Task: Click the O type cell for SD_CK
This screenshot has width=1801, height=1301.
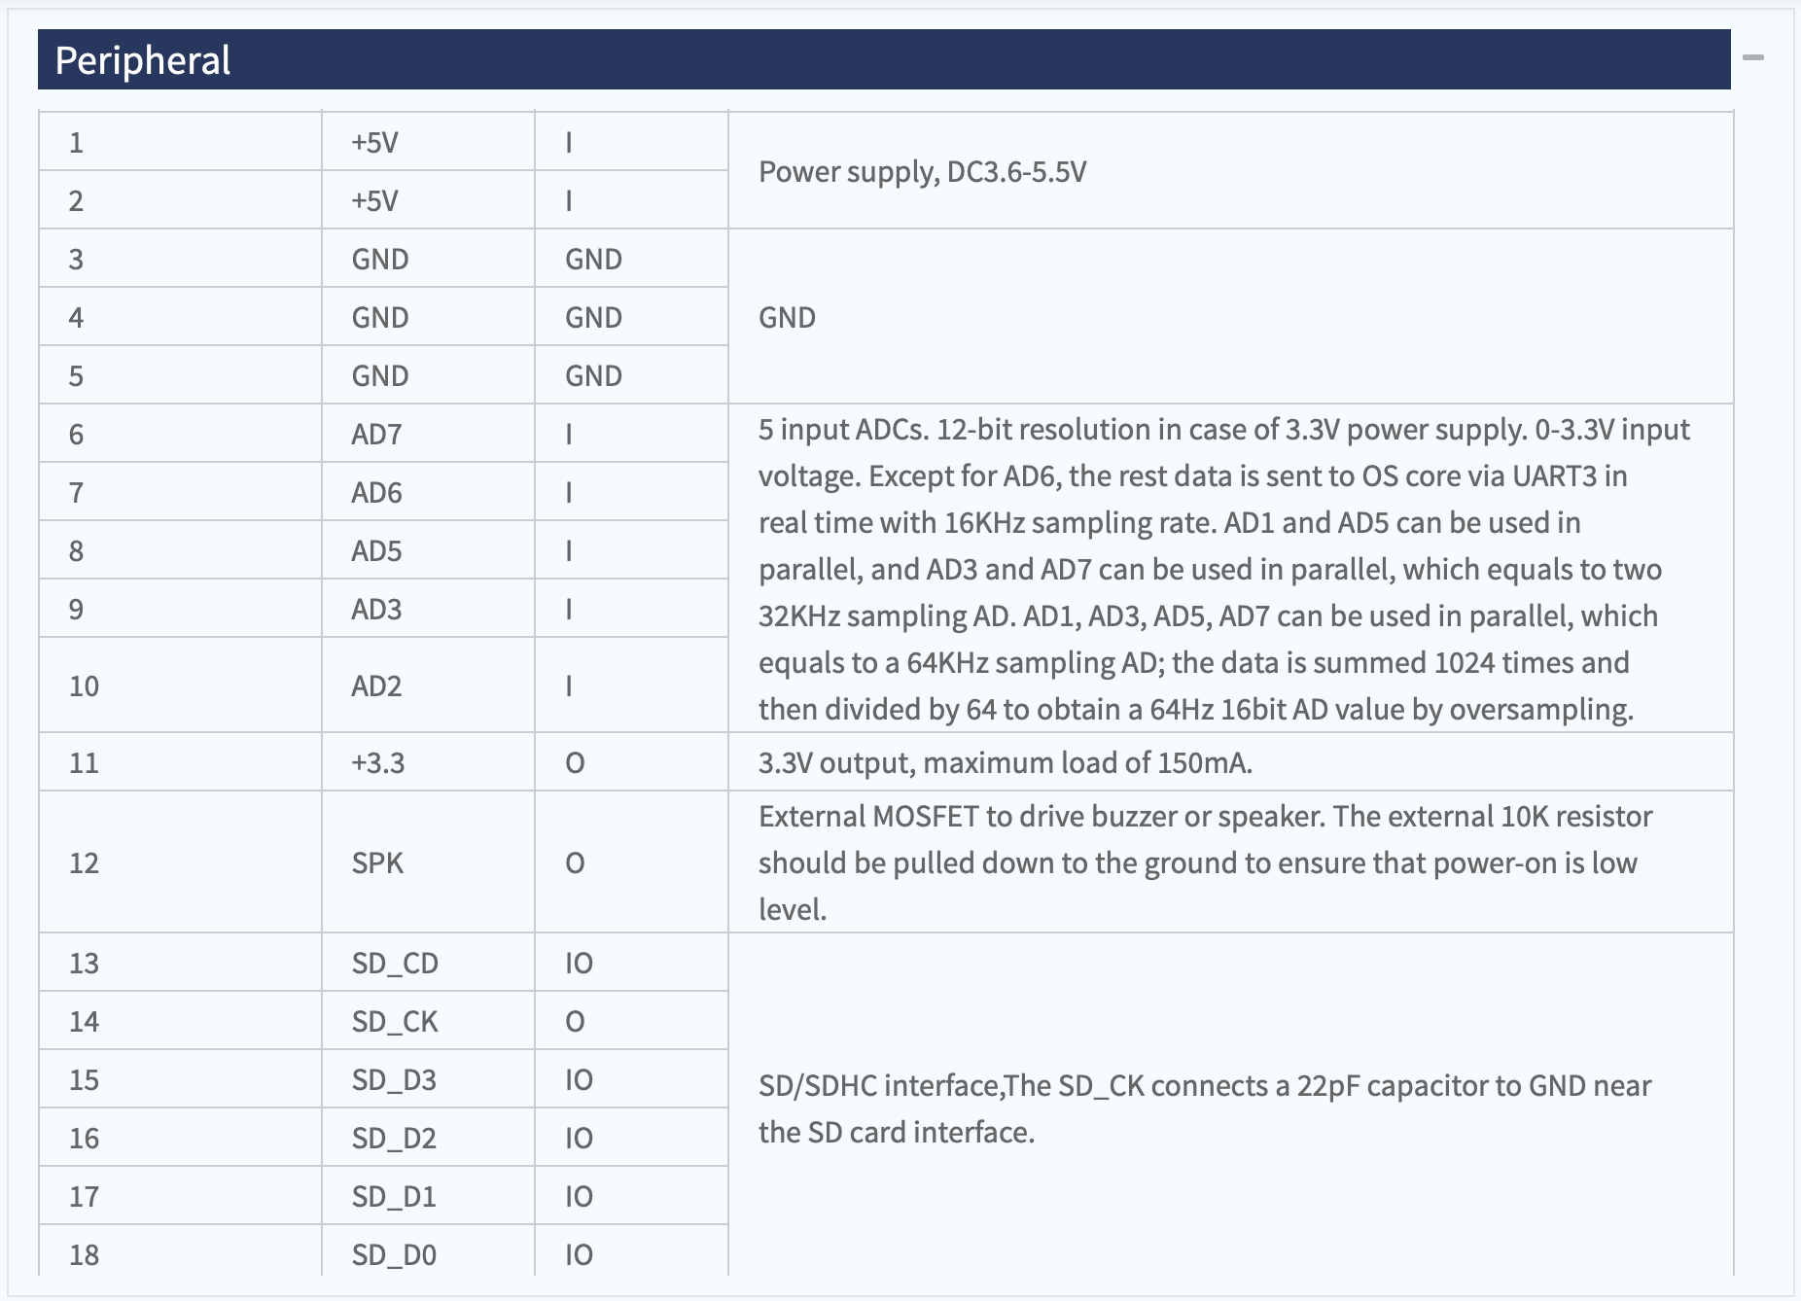Action: (x=631, y=1021)
